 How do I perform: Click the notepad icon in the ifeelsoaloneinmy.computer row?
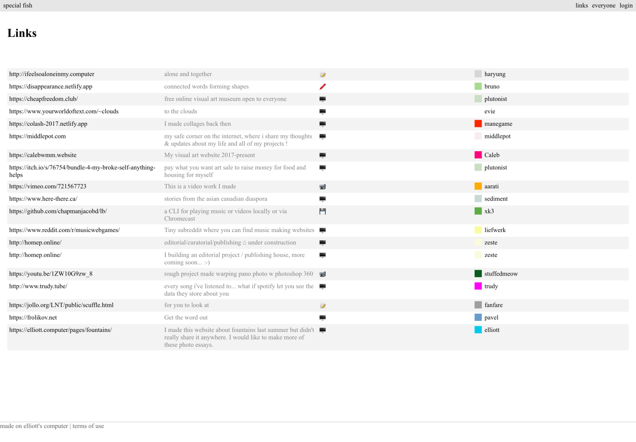(322, 75)
